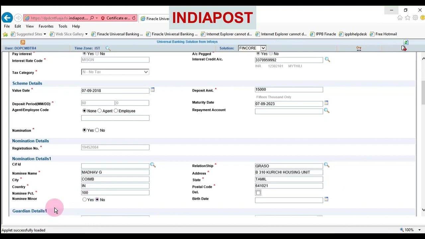Image resolution: width=425 pixels, height=239 pixels.
Task: Open the browser Home icon
Action: click(x=400, y=18)
